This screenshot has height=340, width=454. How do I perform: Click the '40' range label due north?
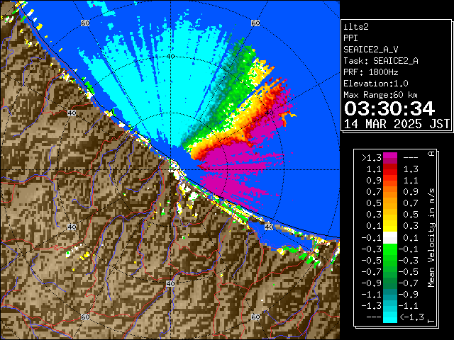(x=170, y=57)
